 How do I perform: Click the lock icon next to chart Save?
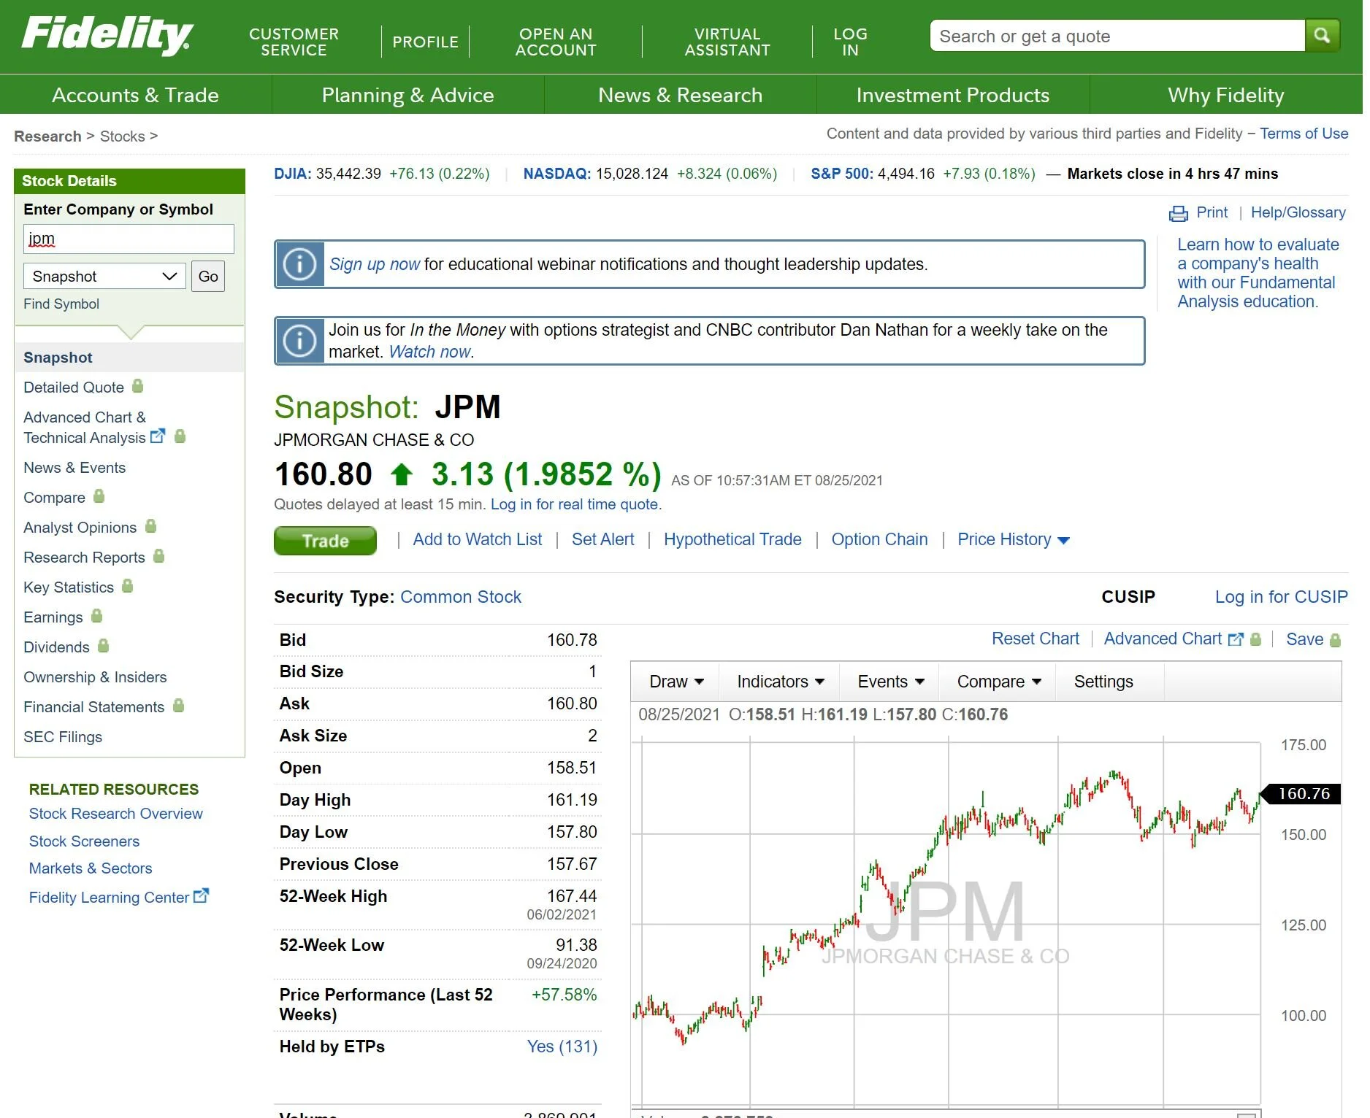(1335, 640)
